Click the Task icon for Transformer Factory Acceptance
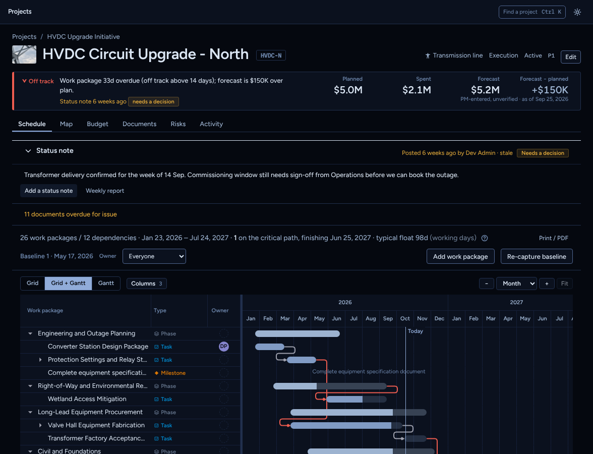Screen dimensions: 593x454 [156, 438]
